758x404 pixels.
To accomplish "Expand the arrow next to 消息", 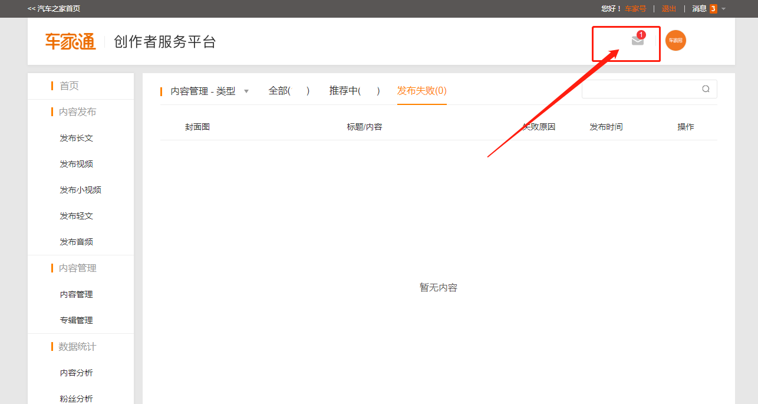I will (723, 9).
